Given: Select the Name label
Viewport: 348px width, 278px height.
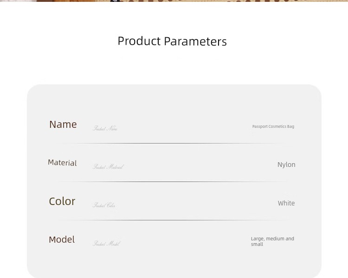Looking at the screenshot, I should click(x=63, y=124).
